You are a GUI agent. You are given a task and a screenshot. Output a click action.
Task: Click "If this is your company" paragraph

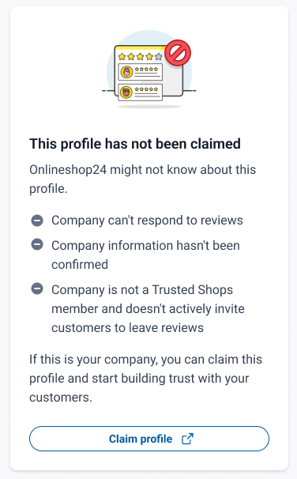(145, 378)
